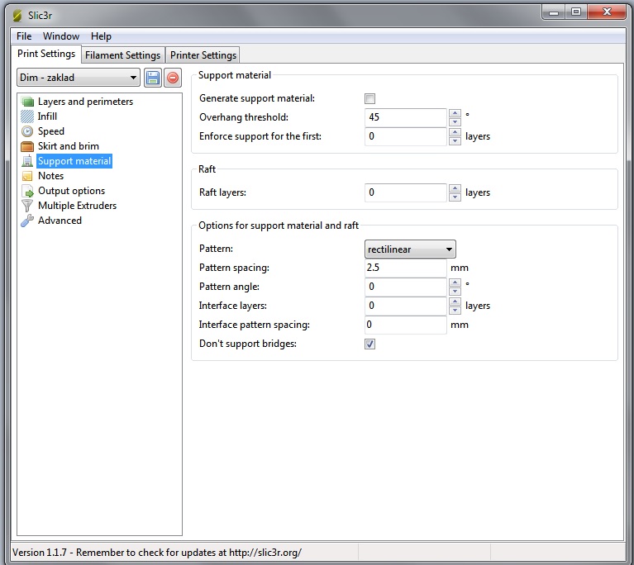The width and height of the screenshot is (634, 565).
Task: Switch to Print Settings tab
Action: point(46,54)
